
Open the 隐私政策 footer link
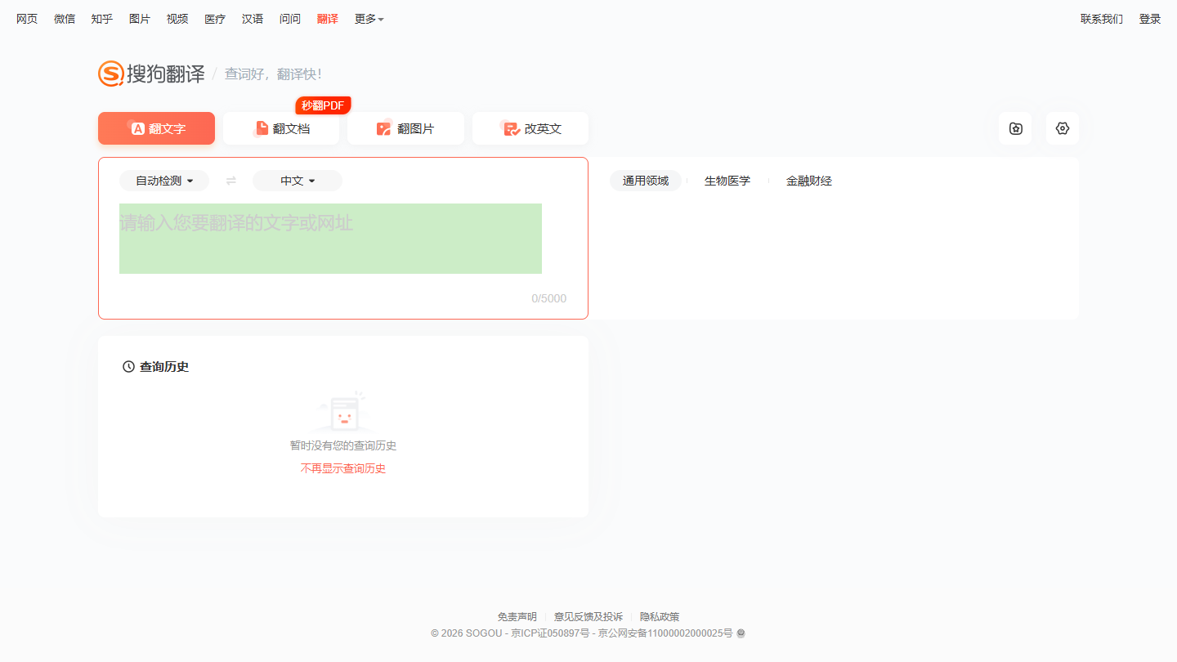click(x=660, y=617)
